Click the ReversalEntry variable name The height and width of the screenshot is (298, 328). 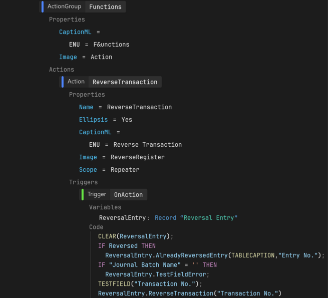tap(122, 218)
